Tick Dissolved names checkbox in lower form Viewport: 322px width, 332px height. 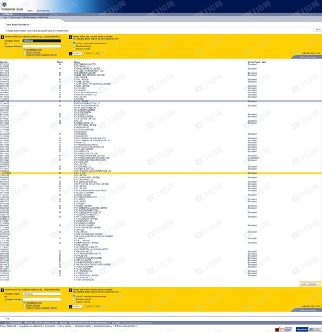74,299
